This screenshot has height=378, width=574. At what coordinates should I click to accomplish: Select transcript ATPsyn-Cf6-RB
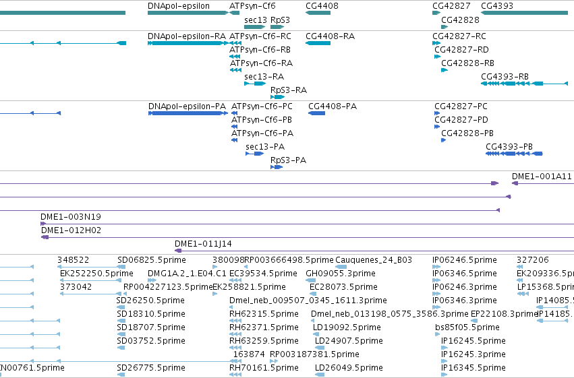(260, 50)
